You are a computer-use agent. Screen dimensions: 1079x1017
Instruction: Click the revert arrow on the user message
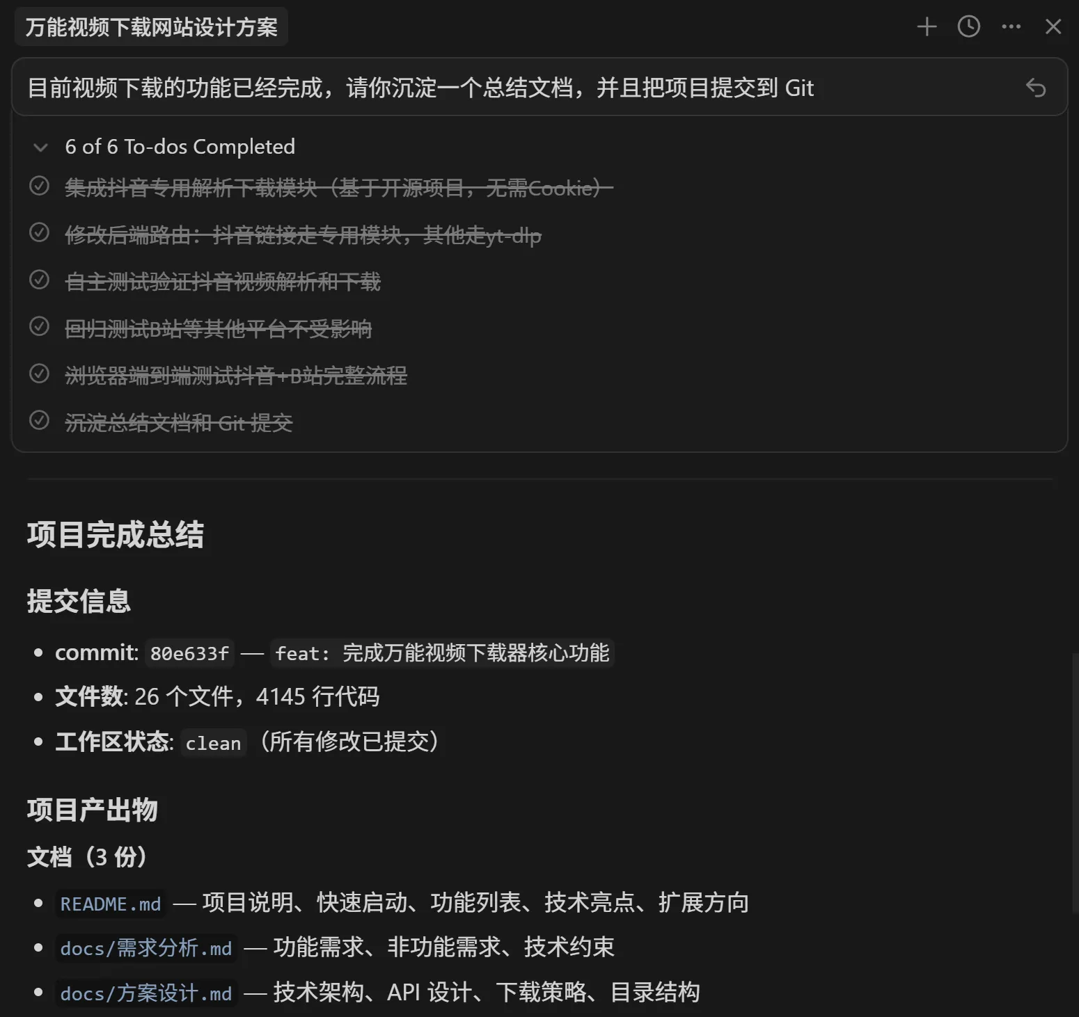pyautogui.click(x=1036, y=88)
